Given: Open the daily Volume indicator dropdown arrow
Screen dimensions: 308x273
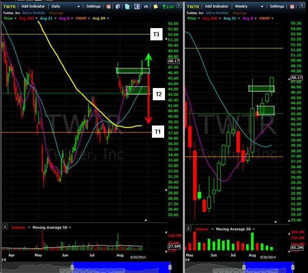Looking at the screenshot, I should 29,227.
